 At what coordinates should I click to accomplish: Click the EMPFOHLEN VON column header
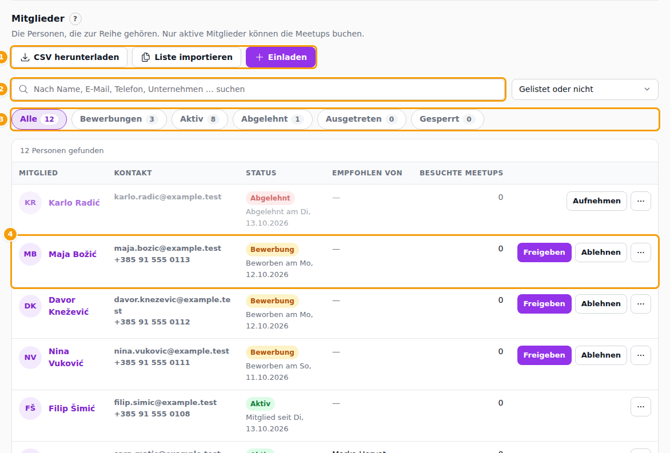pos(367,173)
